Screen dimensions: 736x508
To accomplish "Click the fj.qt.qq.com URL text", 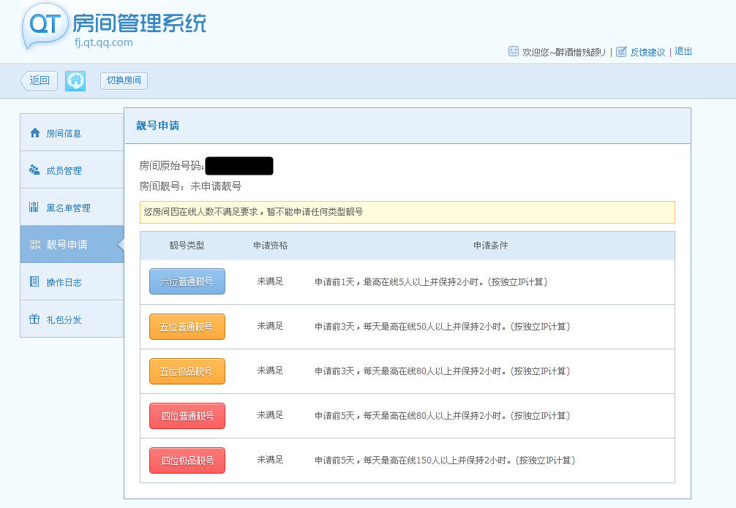I will (x=103, y=42).
